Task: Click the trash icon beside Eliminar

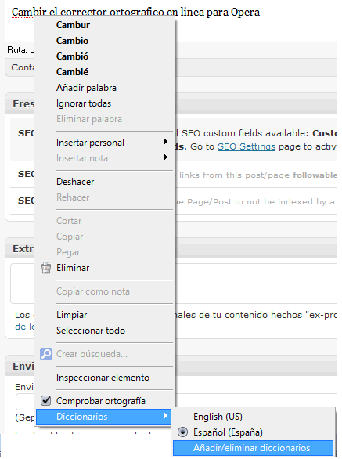Action: click(x=46, y=268)
